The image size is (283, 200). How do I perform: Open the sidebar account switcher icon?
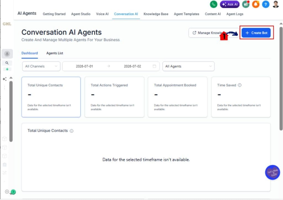[7, 54]
